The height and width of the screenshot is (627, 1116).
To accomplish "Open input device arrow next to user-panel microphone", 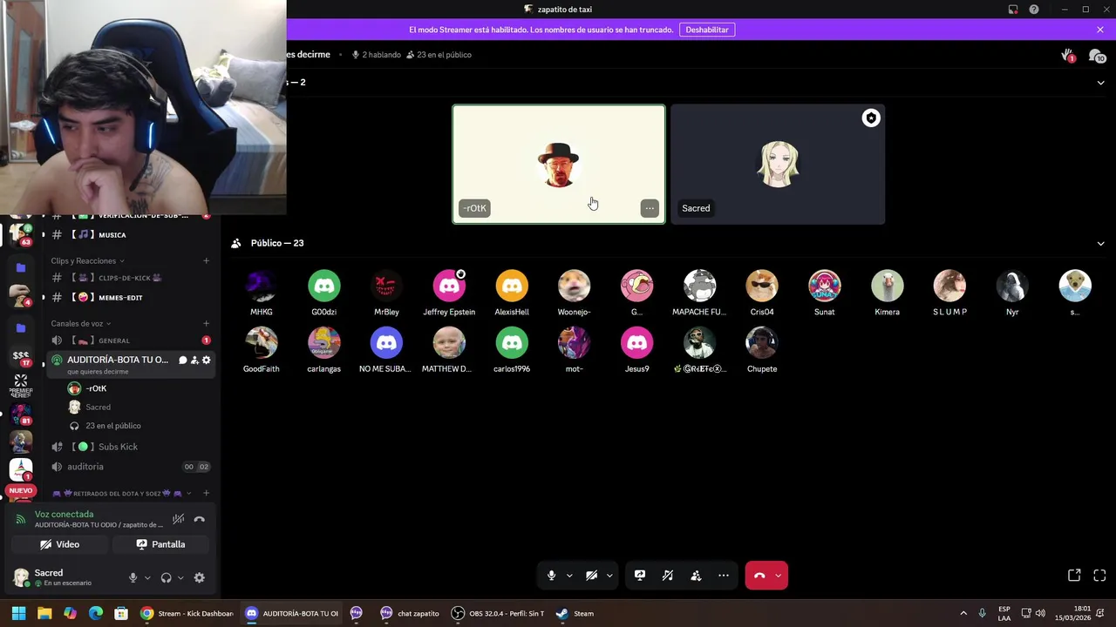I will (147, 577).
